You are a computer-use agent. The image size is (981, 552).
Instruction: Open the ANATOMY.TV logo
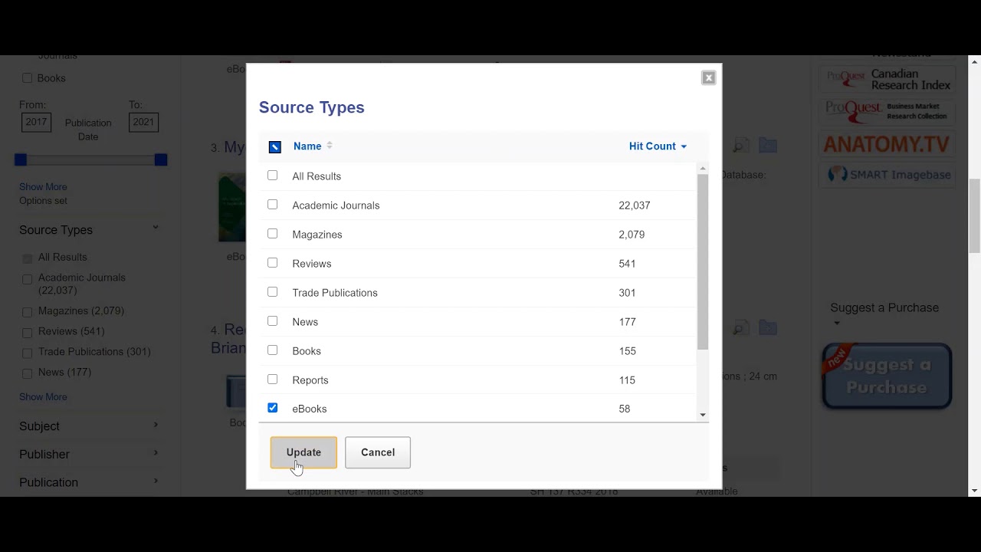[x=886, y=144]
